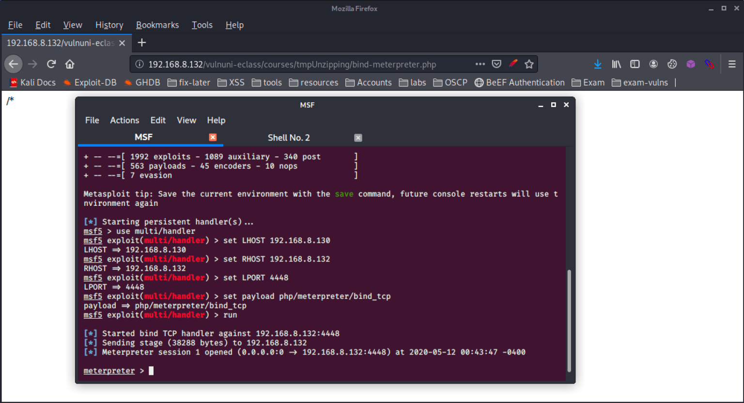Open Firefox Tools menu
Viewport: 744px width, 403px height.
[202, 25]
